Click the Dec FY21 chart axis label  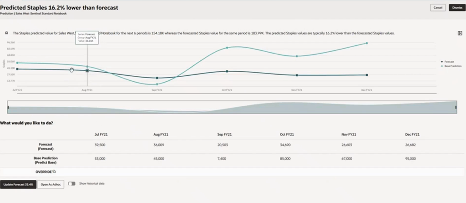(367, 90)
